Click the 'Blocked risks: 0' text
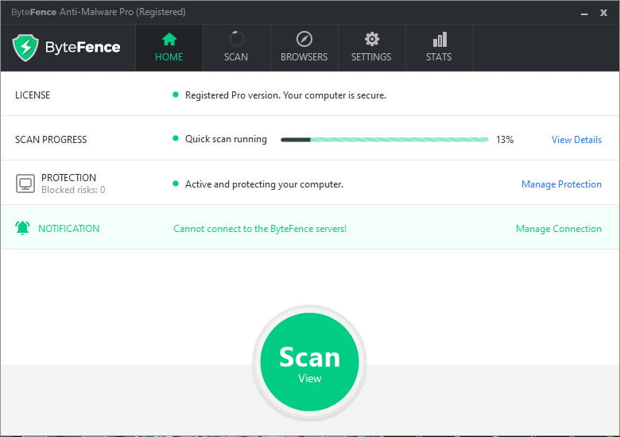 pyautogui.click(x=73, y=190)
